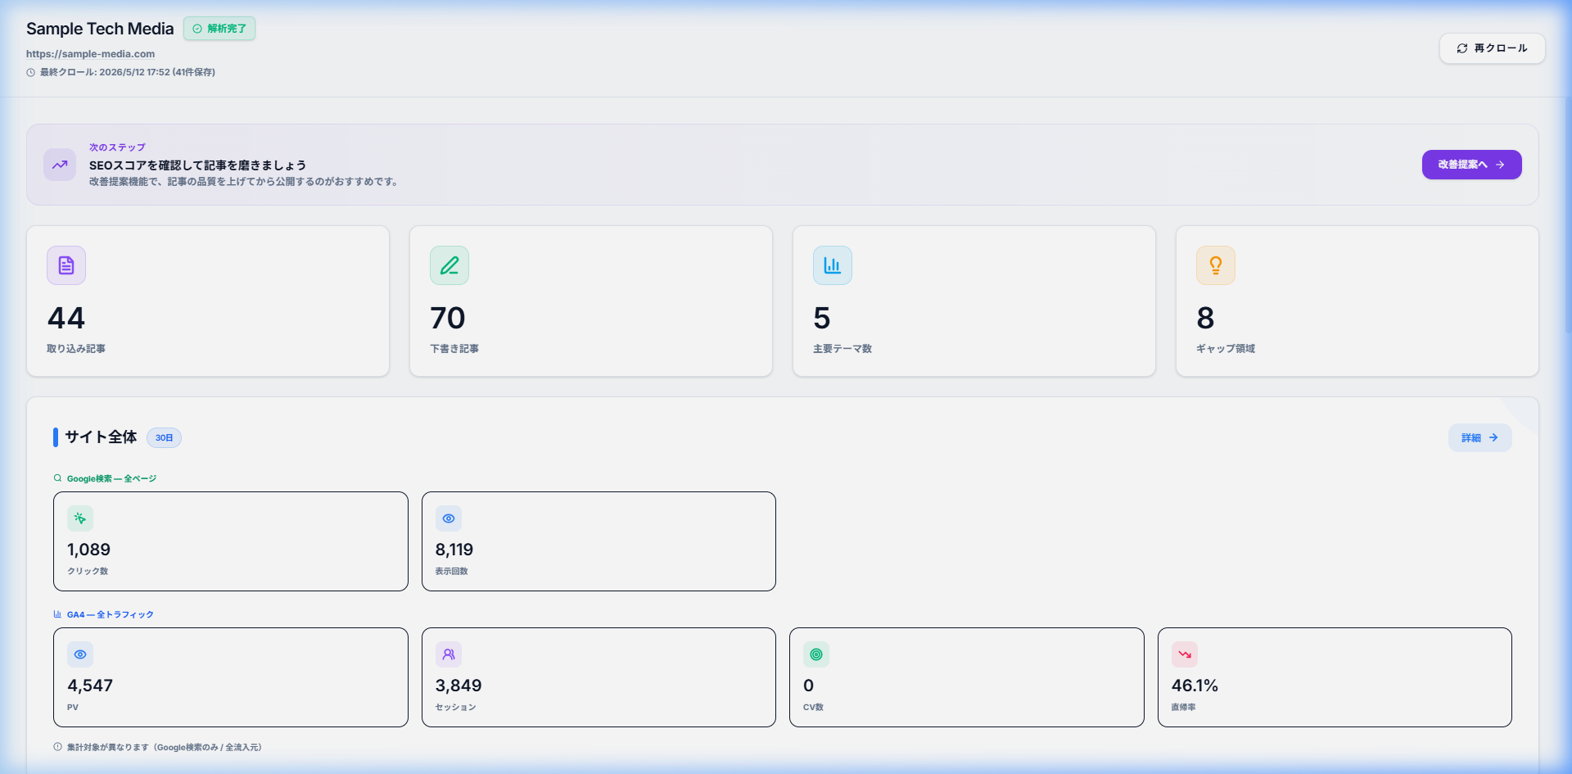Click the 8,119 表示回数 value
1572x774 pixels.
[454, 550]
